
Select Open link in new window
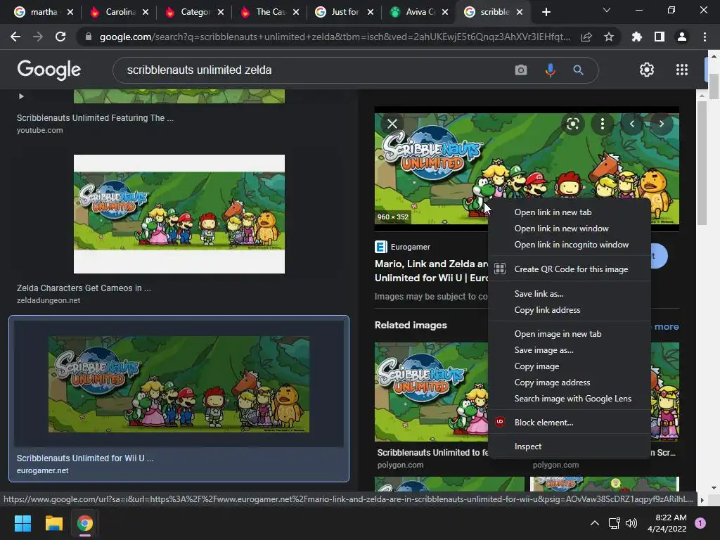coord(570,229)
